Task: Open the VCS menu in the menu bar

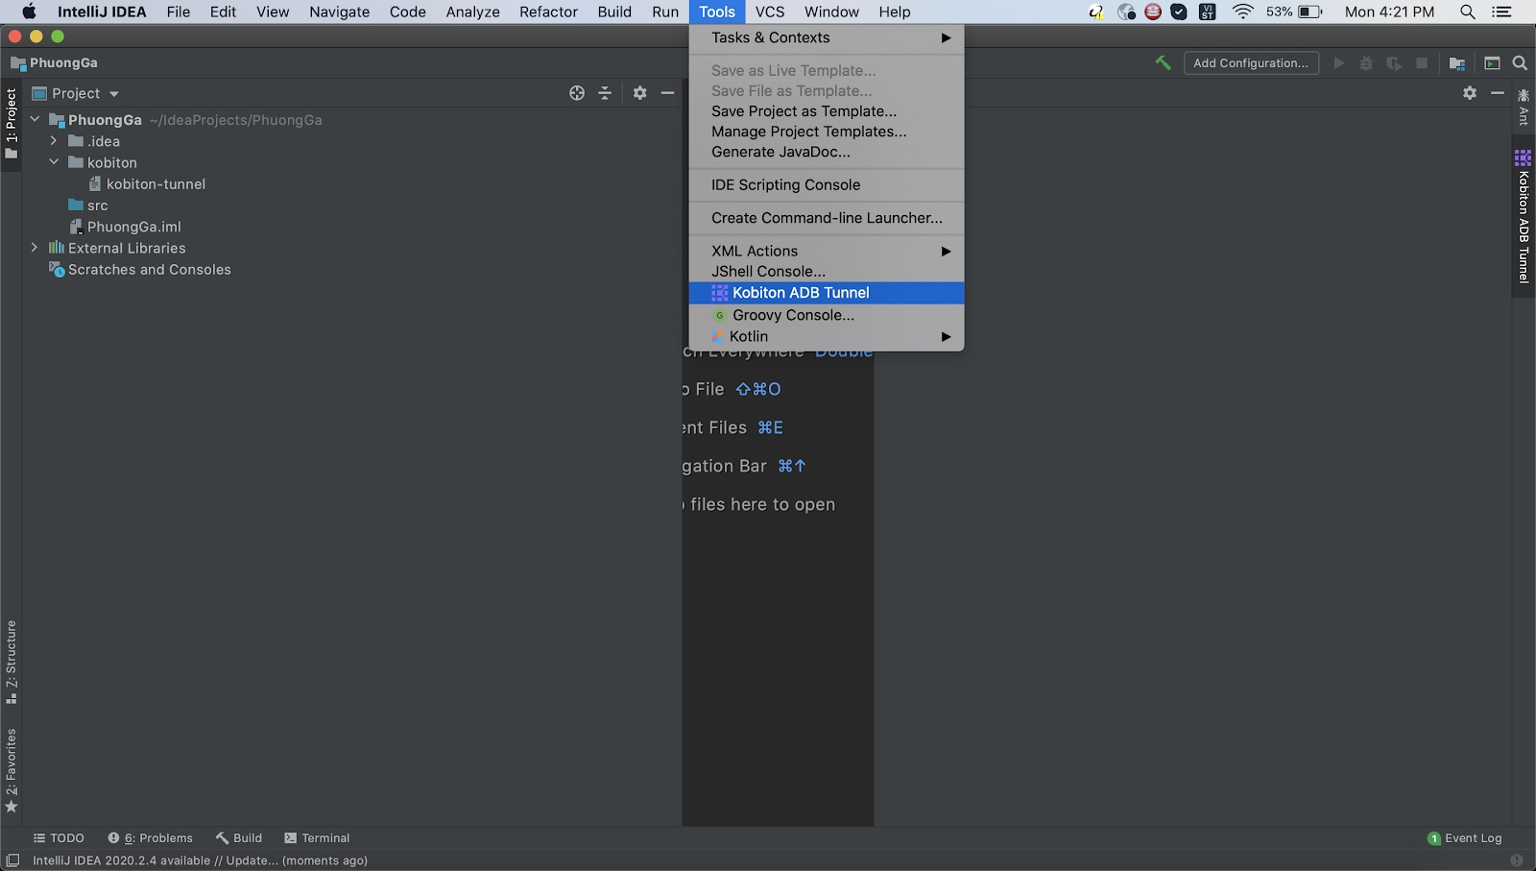Action: [x=770, y=12]
